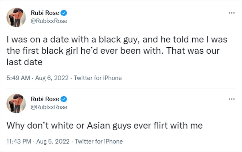Screen dimensions: 242x152
Task: Click the divider line between the tweets
Action: [x=121, y=89]
